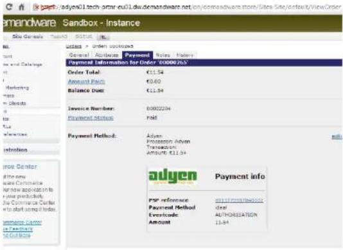Select 'Processor: Adyen' text

(168, 141)
